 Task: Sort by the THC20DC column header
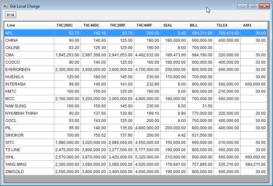pos(67,25)
